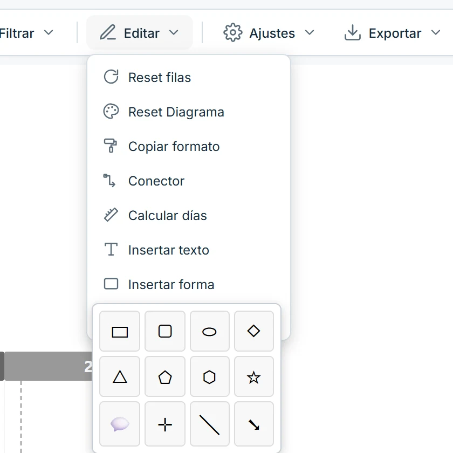
Task: Choose Reset filas from the menu
Action: coord(188,77)
